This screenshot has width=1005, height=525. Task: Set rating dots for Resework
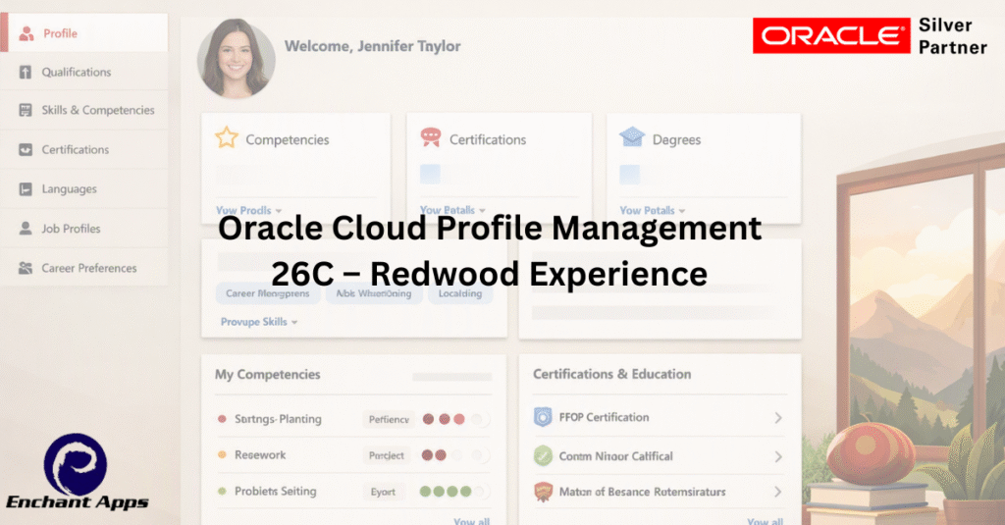[x=455, y=455]
